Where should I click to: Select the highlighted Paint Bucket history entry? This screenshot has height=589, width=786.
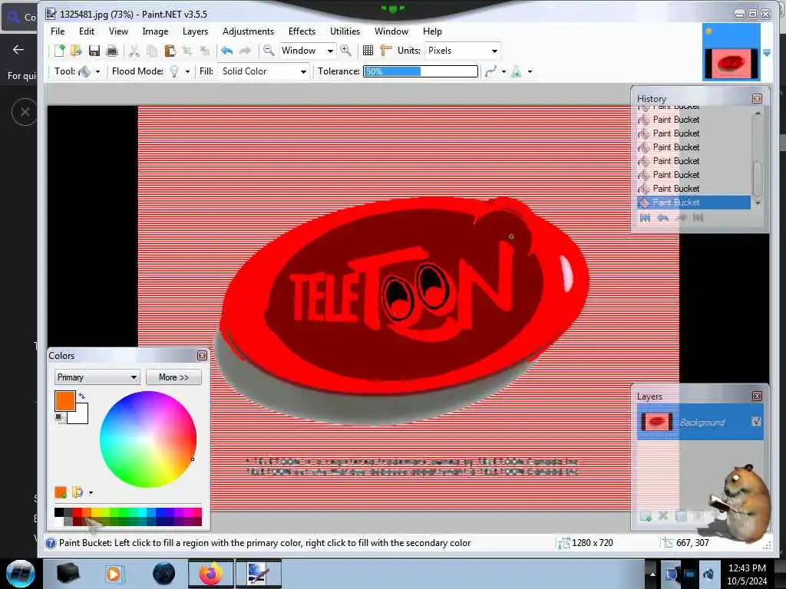(x=694, y=202)
